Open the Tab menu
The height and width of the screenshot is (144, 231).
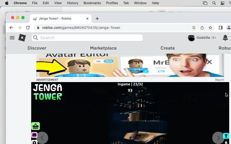tap(126, 3)
